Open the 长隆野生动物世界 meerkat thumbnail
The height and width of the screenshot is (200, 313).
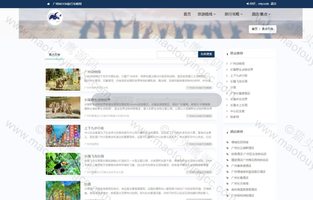[x=63, y=108]
